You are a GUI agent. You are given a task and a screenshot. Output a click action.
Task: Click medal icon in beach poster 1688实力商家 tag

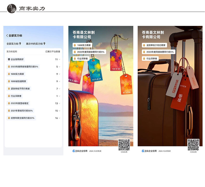[x=75, y=45]
